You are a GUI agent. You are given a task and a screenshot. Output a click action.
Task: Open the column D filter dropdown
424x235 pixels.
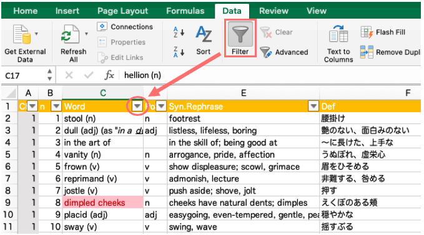click(x=162, y=107)
